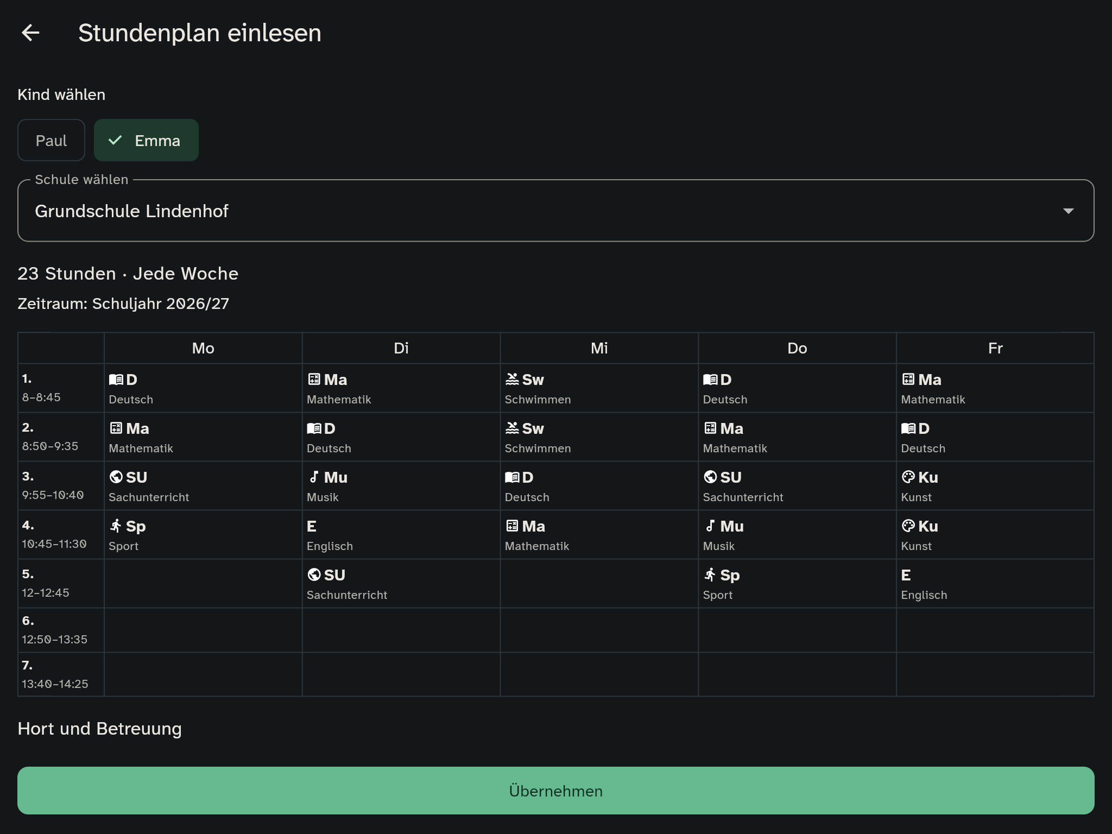The width and height of the screenshot is (1112, 834).
Task: Click the Do column header
Action: coord(797,348)
